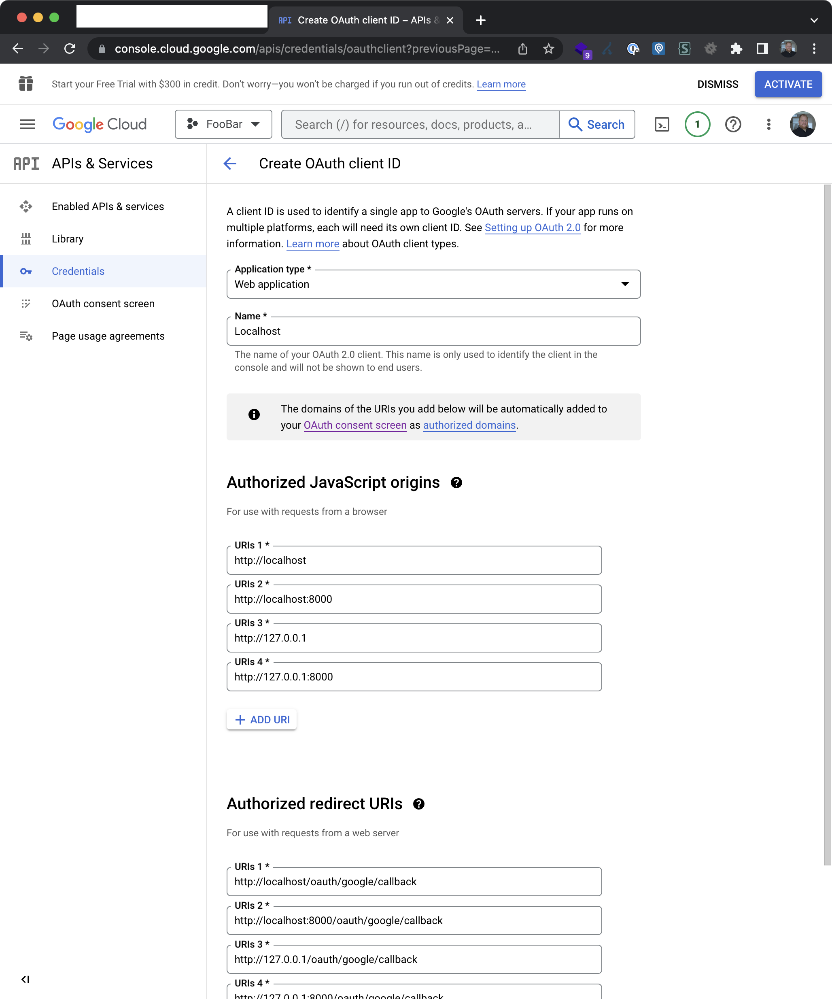The height and width of the screenshot is (999, 832).
Task: Open the three-dot settings menu in header
Action: click(x=768, y=125)
